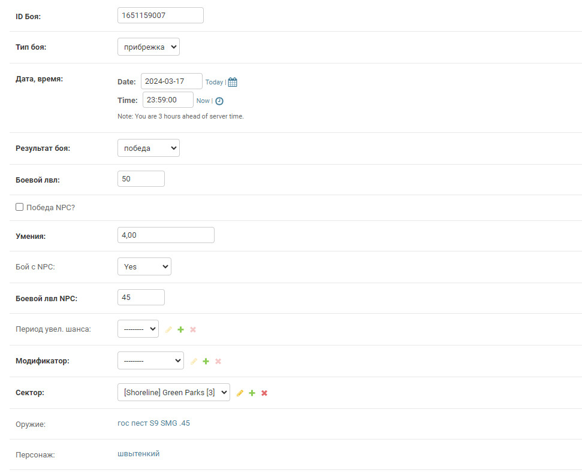Click the Now link beside the time
This screenshot has height=473, width=582.
[x=203, y=101]
